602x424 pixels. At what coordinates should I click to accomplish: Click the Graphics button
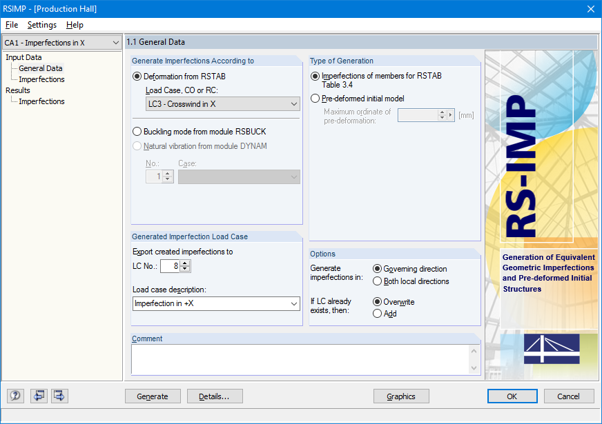[401, 396]
